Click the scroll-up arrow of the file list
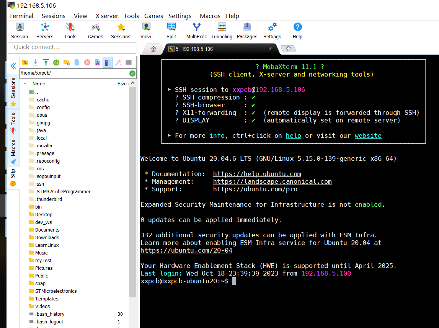This screenshot has height=328, width=439. point(133,83)
